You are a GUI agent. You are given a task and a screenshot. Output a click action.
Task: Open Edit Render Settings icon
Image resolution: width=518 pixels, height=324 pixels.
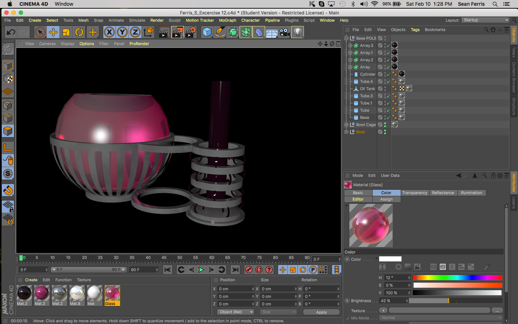[x=190, y=32]
